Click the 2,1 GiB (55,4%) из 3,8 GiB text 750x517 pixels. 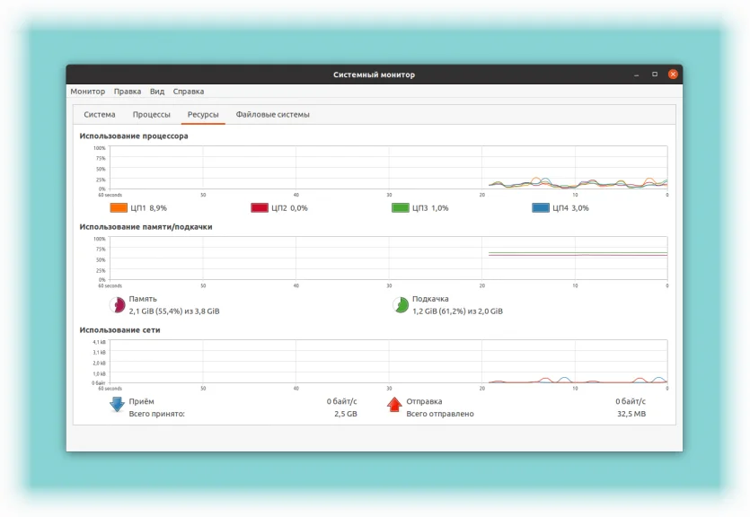click(174, 311)
